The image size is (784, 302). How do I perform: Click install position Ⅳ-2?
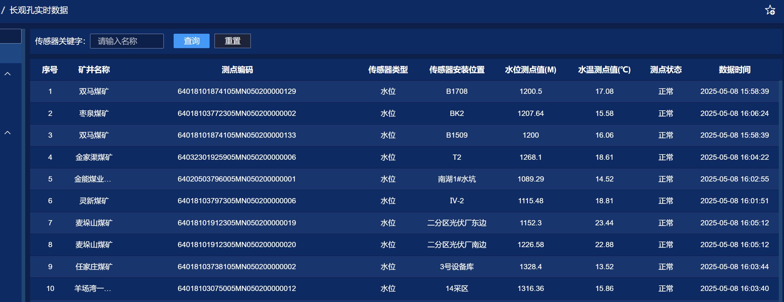tap(457, 201)
